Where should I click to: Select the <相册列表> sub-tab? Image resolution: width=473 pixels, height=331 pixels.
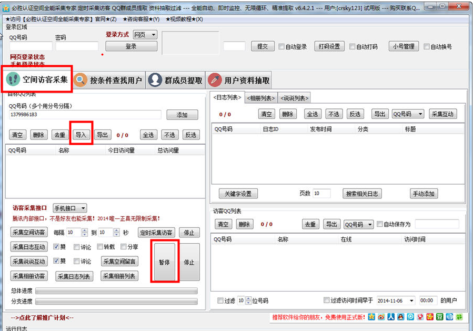(261, 98)
